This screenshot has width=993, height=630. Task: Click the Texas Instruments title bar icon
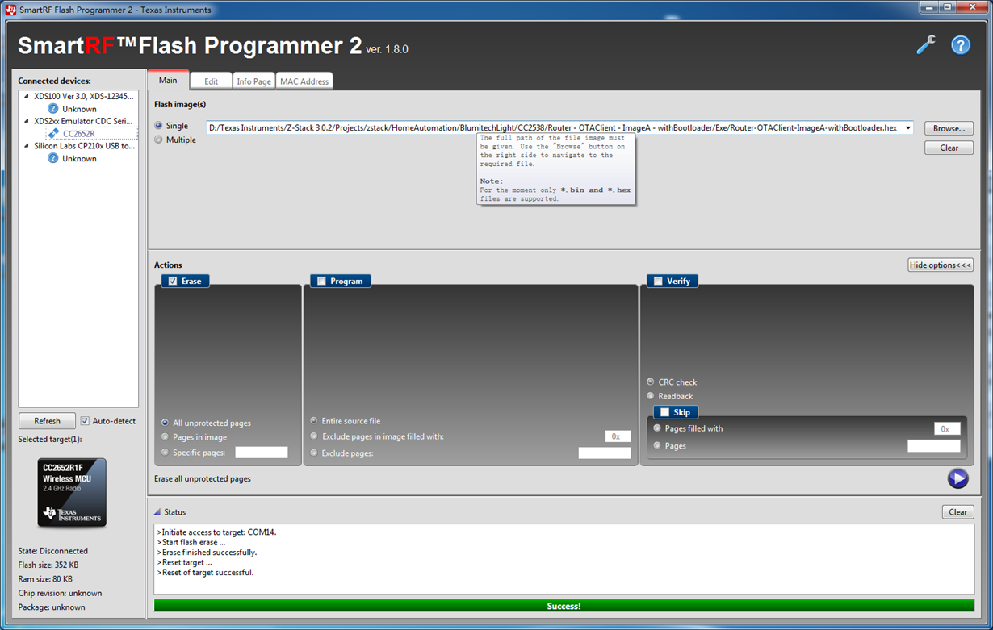(x=10, y=10)
